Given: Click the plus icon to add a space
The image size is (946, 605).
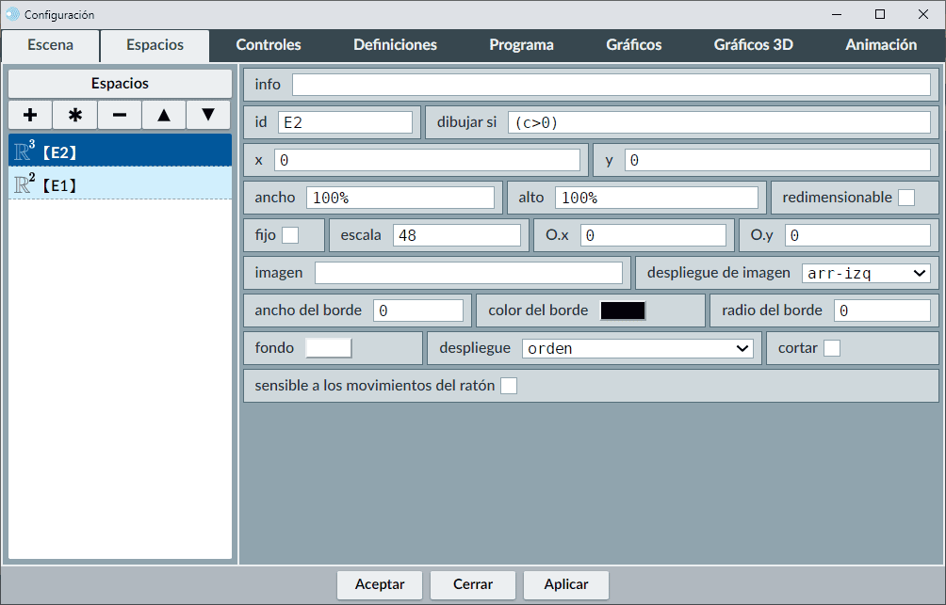Looking at the screenshot, I should coord(30,115).
